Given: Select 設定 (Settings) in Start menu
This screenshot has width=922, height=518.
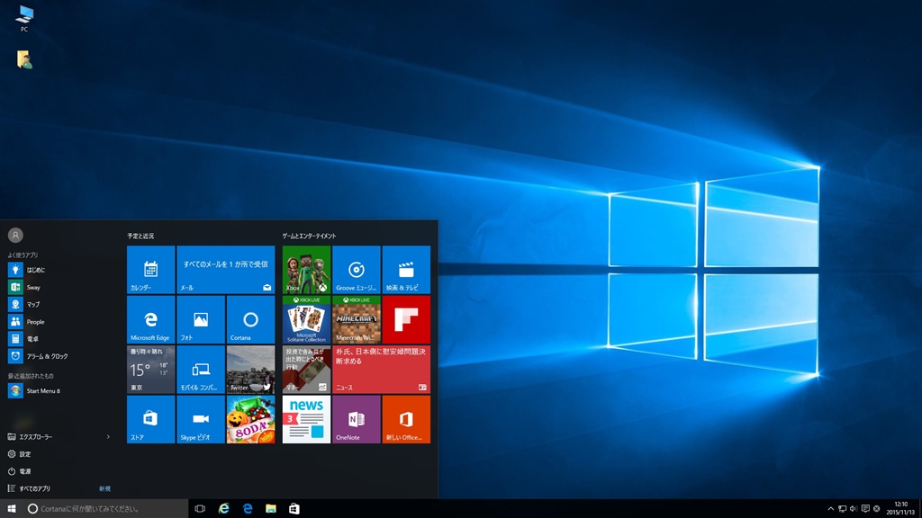Looking at the screenshot, I should pyautogui.click(x=25, y=454).
